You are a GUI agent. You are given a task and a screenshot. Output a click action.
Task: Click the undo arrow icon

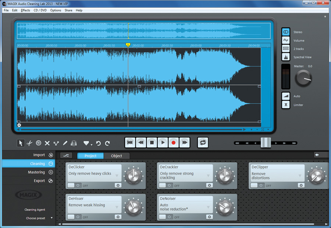point(98,143)
